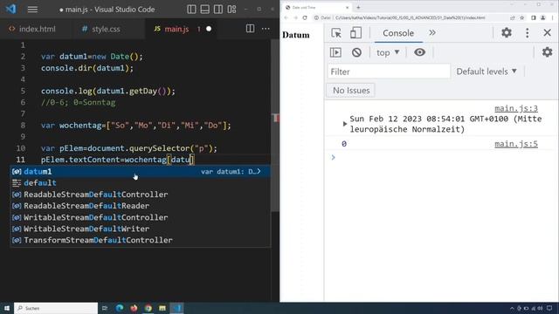Viewport: 559px width, 314px height.
Task: Select datum1 autocomplete suggestion
Action: pyautogui.click(x=140, y=172)
